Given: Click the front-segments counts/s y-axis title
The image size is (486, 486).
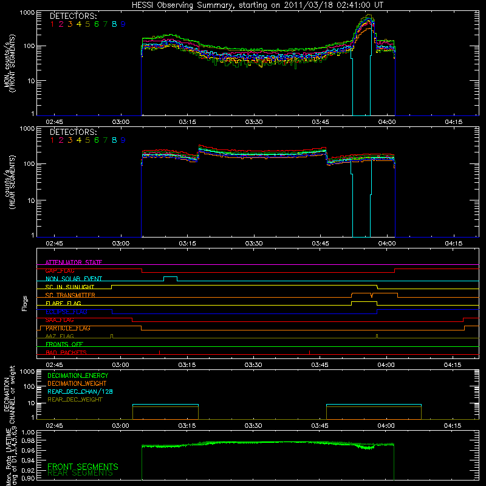Looking at the screenshot, I should click(9, 63).
